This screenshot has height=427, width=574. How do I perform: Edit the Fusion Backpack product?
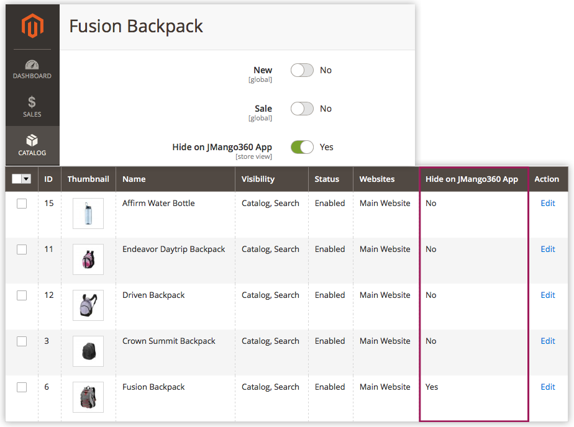click(x=548, y=387)
